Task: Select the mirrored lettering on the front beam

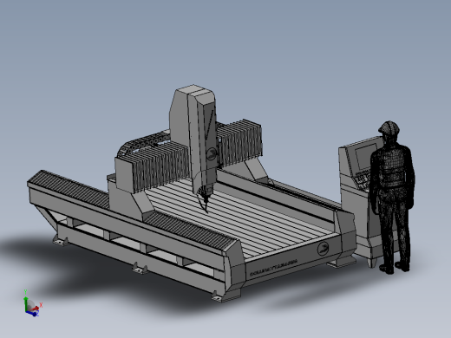Action: 274,268
